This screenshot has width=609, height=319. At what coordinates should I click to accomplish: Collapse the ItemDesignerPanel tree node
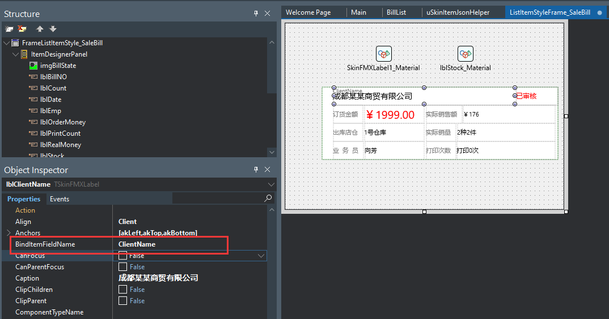coord(15,54)
